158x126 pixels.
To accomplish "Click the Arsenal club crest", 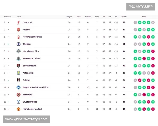I will pyautogui.click(x=18, y=30).
